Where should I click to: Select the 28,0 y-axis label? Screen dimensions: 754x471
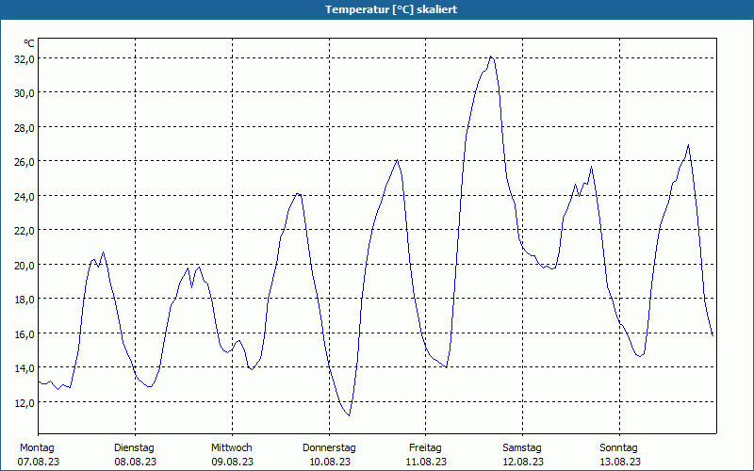25,127
